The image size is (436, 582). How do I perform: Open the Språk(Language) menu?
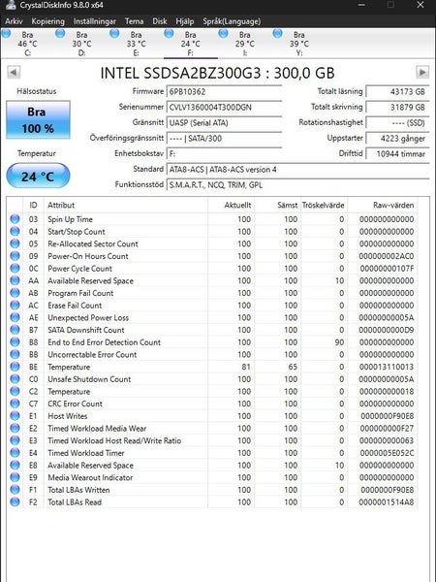coord(232,21)
